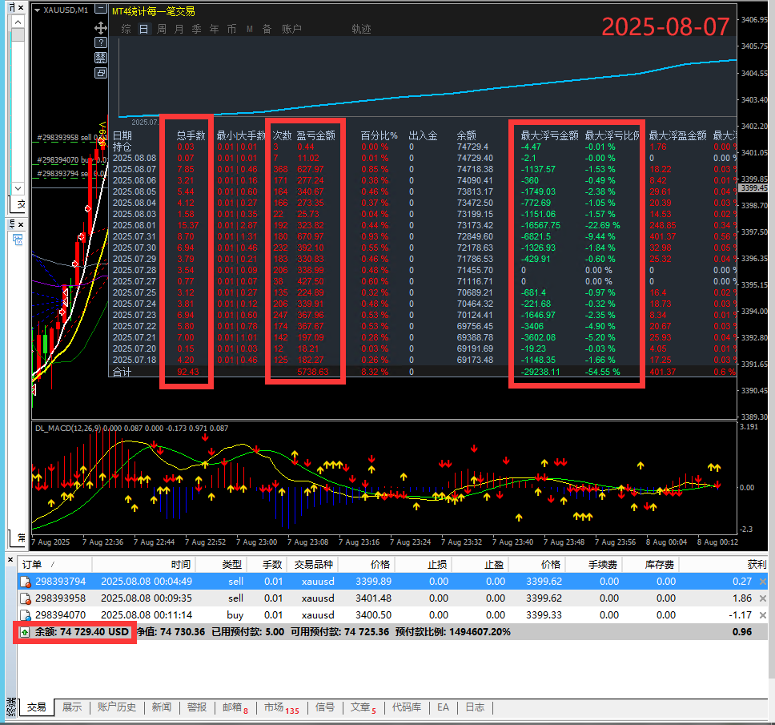This screenshot has height=725, width=775.
Task: Click the left panel scroll up arrow
Action: [x=18, y=22]
